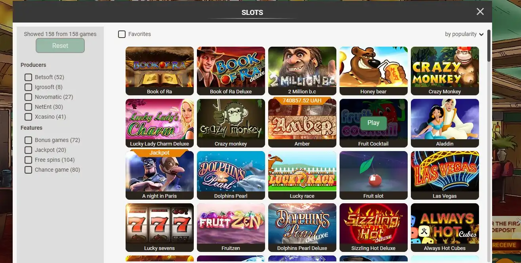Check the Free spins filter
521x263 pixels.
click(28, 160)
